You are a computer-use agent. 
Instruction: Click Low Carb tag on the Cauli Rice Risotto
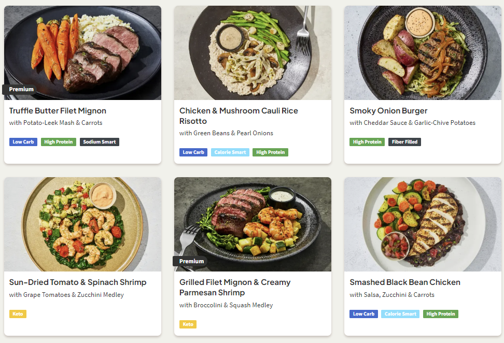coord(193,152)
